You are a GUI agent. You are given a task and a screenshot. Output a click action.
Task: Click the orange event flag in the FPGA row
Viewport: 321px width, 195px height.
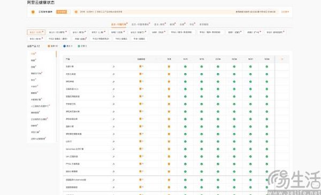(x=141, y=163)
